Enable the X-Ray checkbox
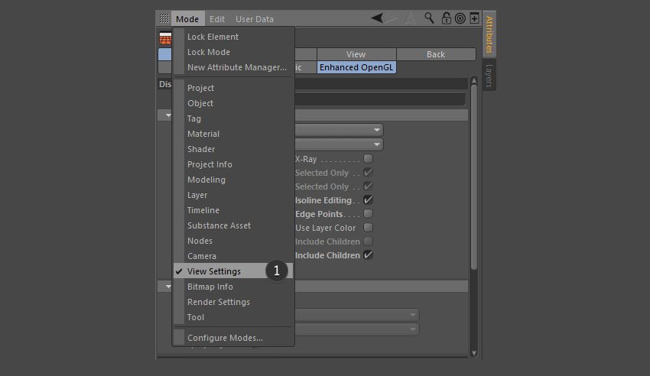 point(368,159)
